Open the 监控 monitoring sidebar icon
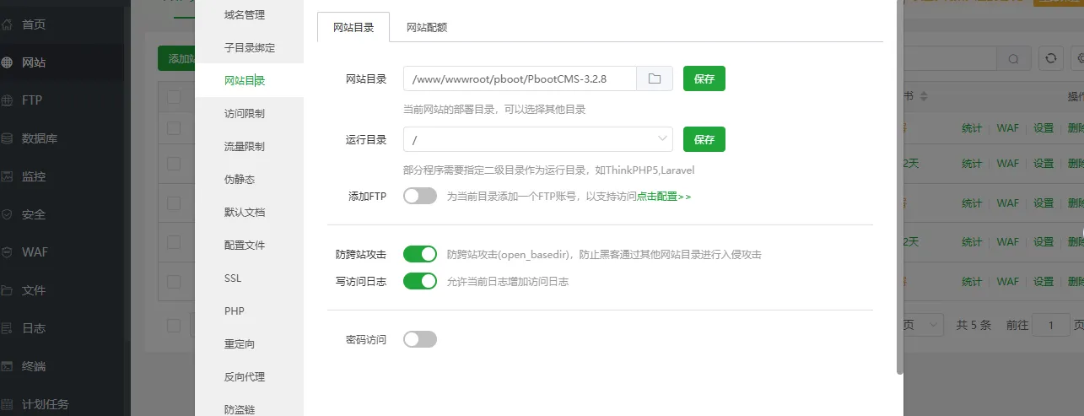This screenshot has width=1084, height=416. point(8,176)
